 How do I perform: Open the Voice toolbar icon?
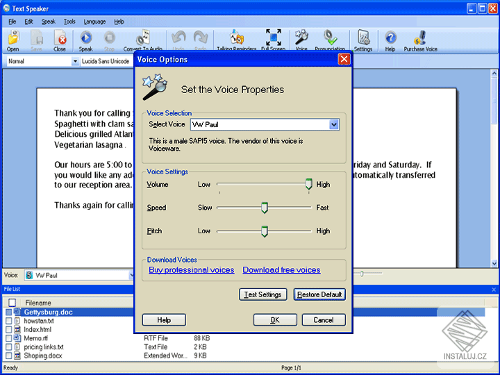point(301,40)
